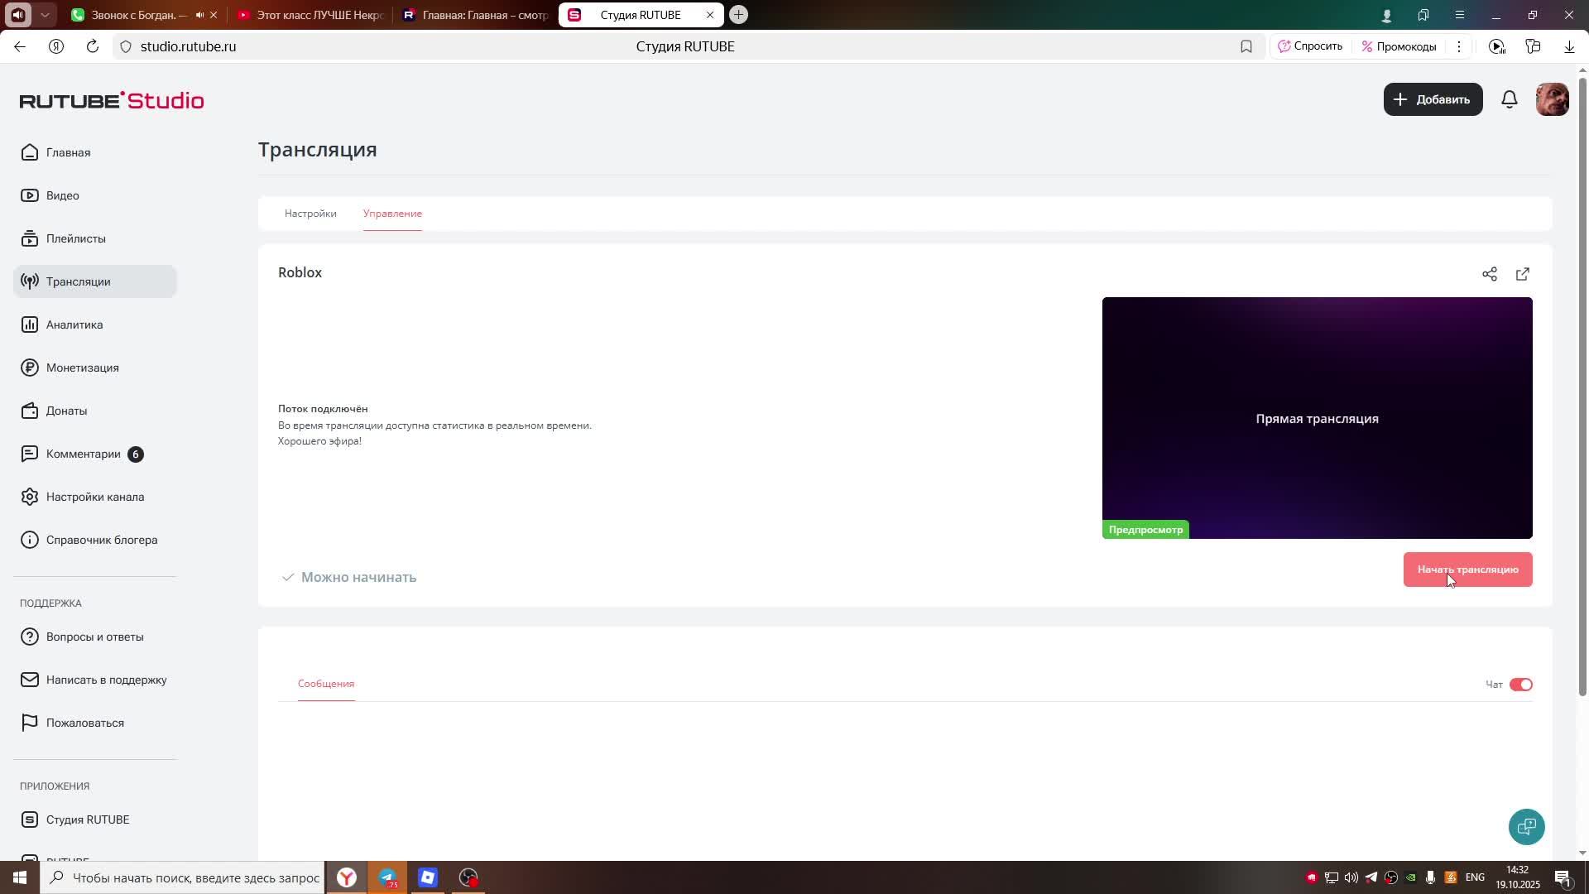The height and width of the screenshot is (894, 1589).
Task: Click the RUTUBE Studio logo
Action: 112,100
